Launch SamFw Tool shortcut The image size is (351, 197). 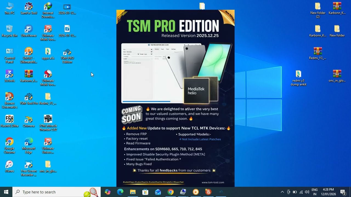[x=29, y=8]
